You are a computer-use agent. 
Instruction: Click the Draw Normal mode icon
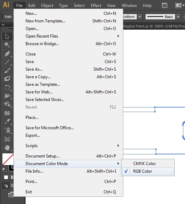coord(6,185)
